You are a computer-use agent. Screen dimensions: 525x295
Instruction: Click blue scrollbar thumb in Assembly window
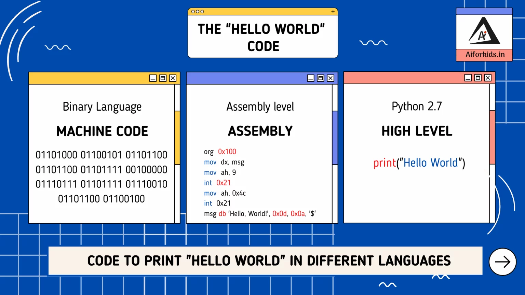pos(335,138)
